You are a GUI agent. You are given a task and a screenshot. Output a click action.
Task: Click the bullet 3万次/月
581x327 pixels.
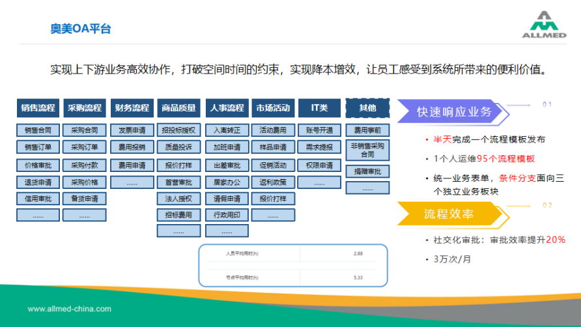click(452, 259)
